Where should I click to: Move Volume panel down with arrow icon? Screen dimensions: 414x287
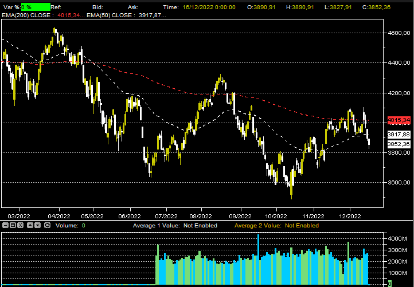(37, 226)
